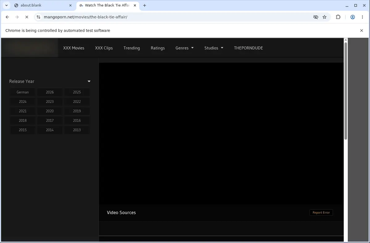Select release year 2019
This screenshot has width=370, height=243.
(x=77, y=111)
